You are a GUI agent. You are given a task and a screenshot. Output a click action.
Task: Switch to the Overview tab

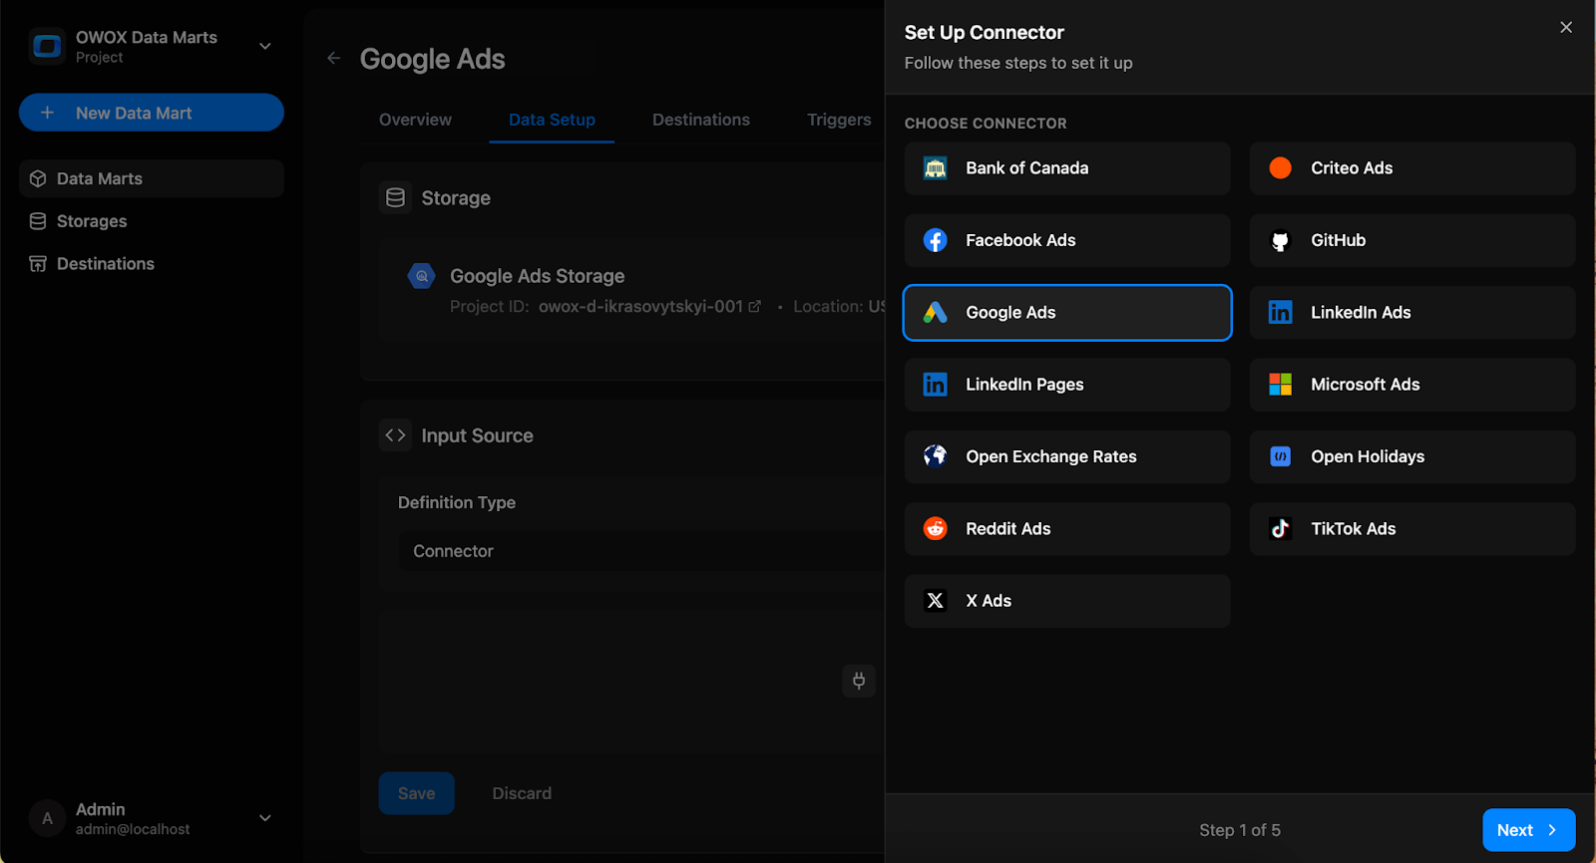(415, 120)
